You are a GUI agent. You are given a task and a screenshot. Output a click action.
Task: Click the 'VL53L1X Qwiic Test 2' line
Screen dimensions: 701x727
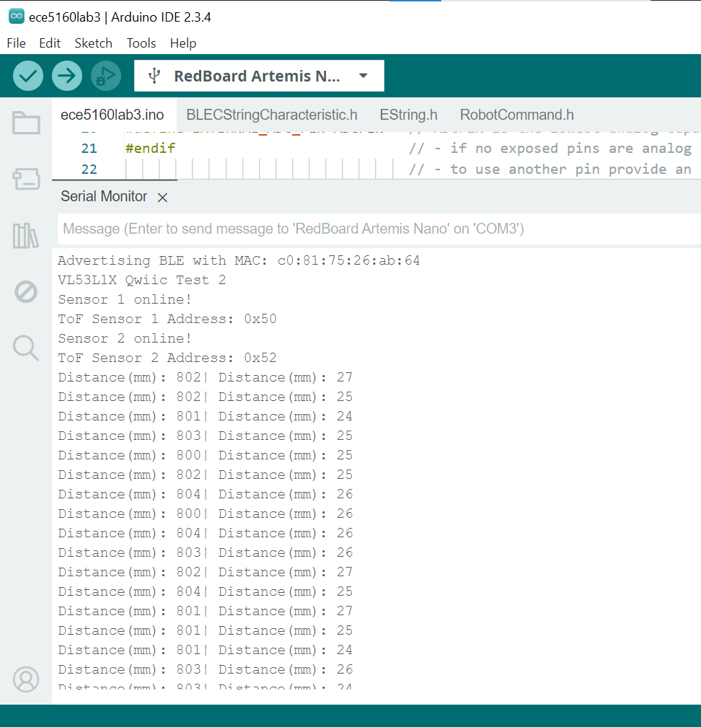pos(142,280)
